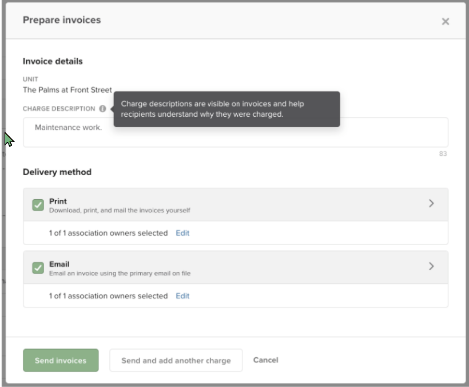The width and height of the screenshot is (469, 387).
Task: Click the Email delivery option title
Action: tap(59, 264)
